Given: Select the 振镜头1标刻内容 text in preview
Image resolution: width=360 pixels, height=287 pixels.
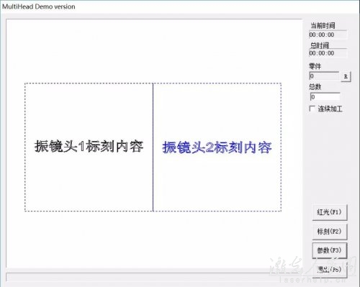Looking at the screenshot, I should (x=89, y=146).
